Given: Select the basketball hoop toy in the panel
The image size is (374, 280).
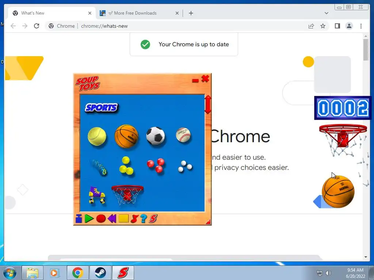Looking at the screenshot, I should [x=127, y=195].
